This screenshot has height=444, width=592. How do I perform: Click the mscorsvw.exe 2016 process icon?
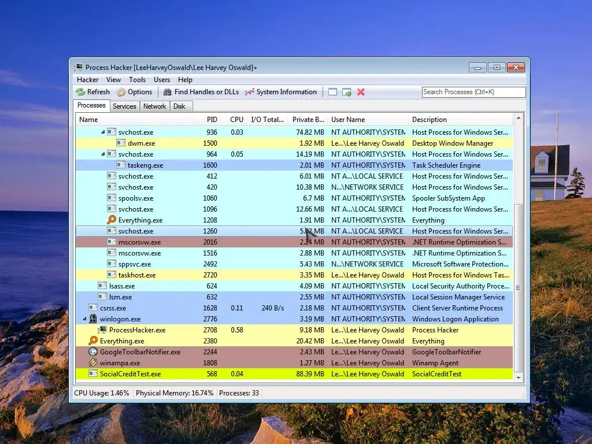[112, 242]
